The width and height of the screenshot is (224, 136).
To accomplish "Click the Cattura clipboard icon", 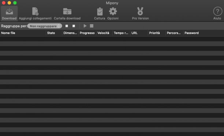I will (100, 11).
